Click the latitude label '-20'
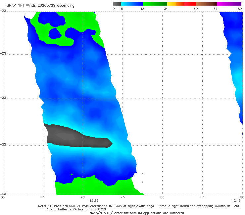The height and width of the screenshot is (215, 245). point(3,11)
